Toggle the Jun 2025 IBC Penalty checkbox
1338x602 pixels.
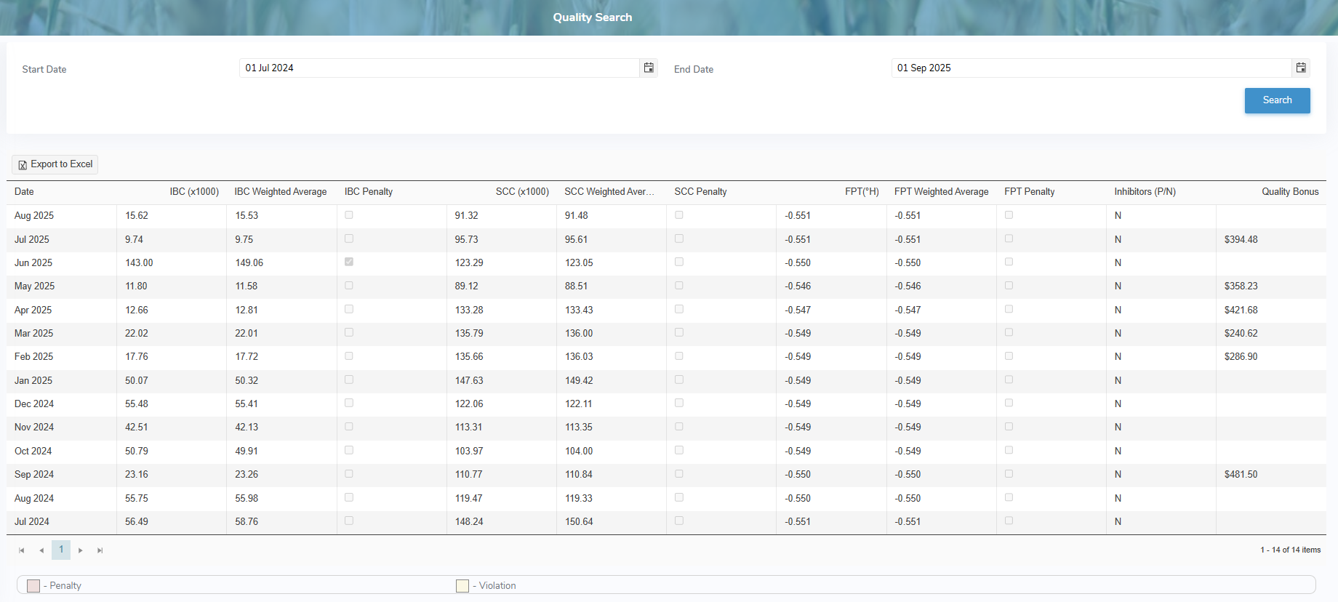tap(349, 262)
